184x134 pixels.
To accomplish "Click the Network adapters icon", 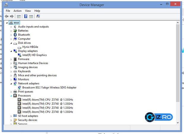I will pos(15,84).
